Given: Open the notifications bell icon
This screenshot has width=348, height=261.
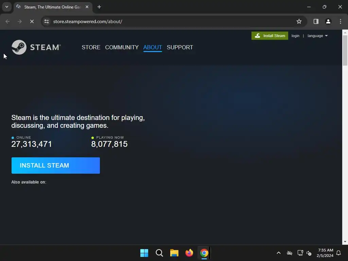Looking at the screenshot, I should pos(338,253).
